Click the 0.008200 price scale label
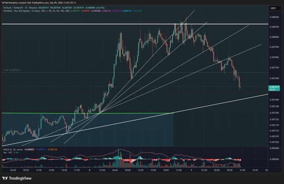The height and width of the screenshot is (184, 284). (274, 17)
